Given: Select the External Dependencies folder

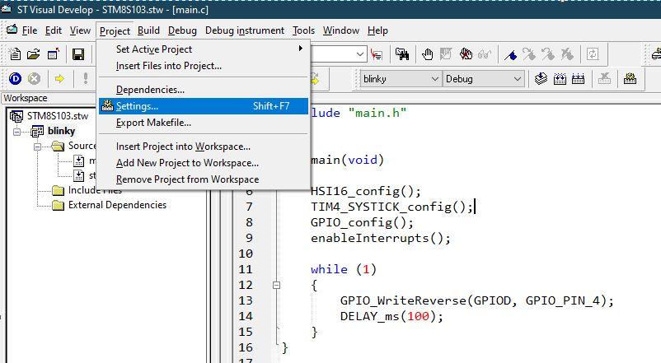Looking at the screenshot, I should [117, 205].
